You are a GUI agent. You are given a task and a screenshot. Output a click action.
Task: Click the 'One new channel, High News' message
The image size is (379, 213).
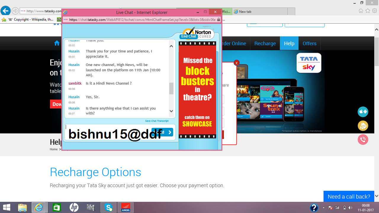pos(123,70)
